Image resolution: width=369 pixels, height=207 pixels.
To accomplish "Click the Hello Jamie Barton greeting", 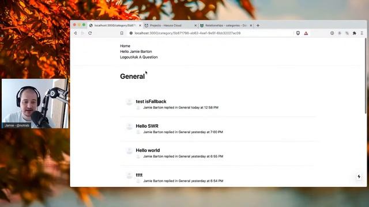I will (x=136, y=51).
